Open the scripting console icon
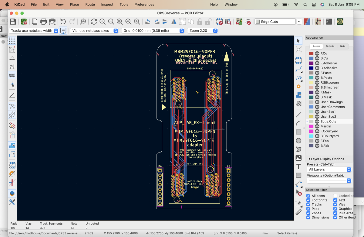The image size is (364, 237). click(329, 22)
